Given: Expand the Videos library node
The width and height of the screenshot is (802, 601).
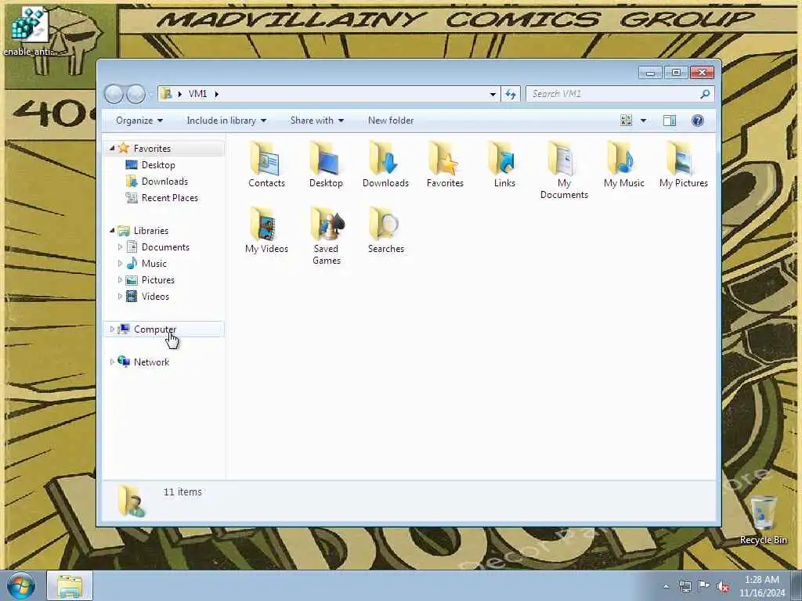Looking at the screenshot, I should click(x=120, y=297).
